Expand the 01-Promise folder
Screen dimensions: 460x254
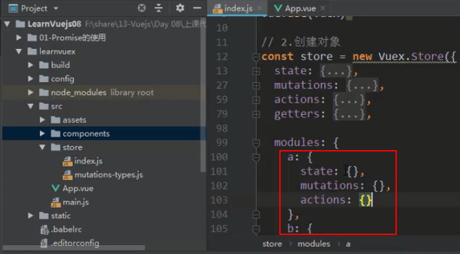pyautogui.click(x=19, y=37)
